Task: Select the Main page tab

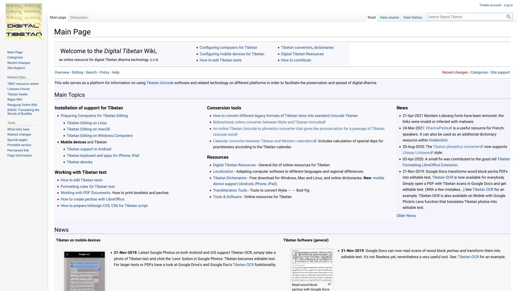Action: (x=58, y=17)
